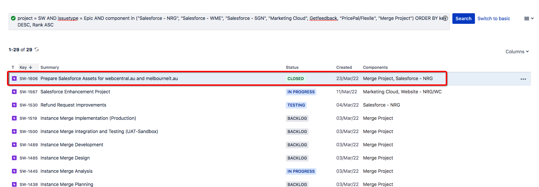Open 'Instance Merge Planning' summary
This screenshot has height=187, width=539.
tap(67, 184)
